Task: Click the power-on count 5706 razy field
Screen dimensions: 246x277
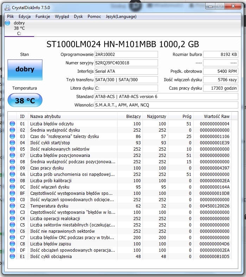Action: [x=221, y=80]
